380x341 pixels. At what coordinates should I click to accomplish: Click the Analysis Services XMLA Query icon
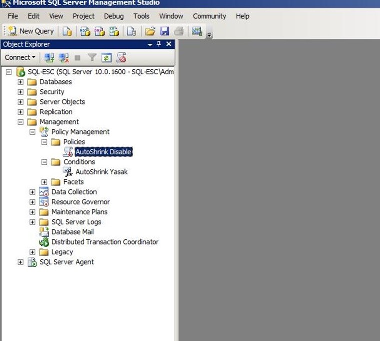[114, 31]
